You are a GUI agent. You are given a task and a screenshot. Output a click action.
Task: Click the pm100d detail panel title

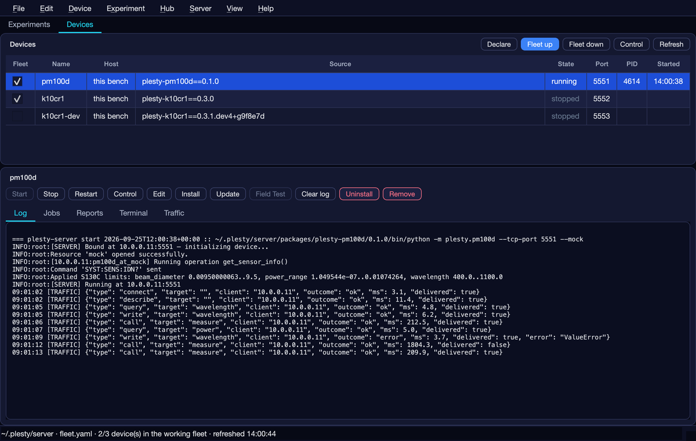(23, 178)
